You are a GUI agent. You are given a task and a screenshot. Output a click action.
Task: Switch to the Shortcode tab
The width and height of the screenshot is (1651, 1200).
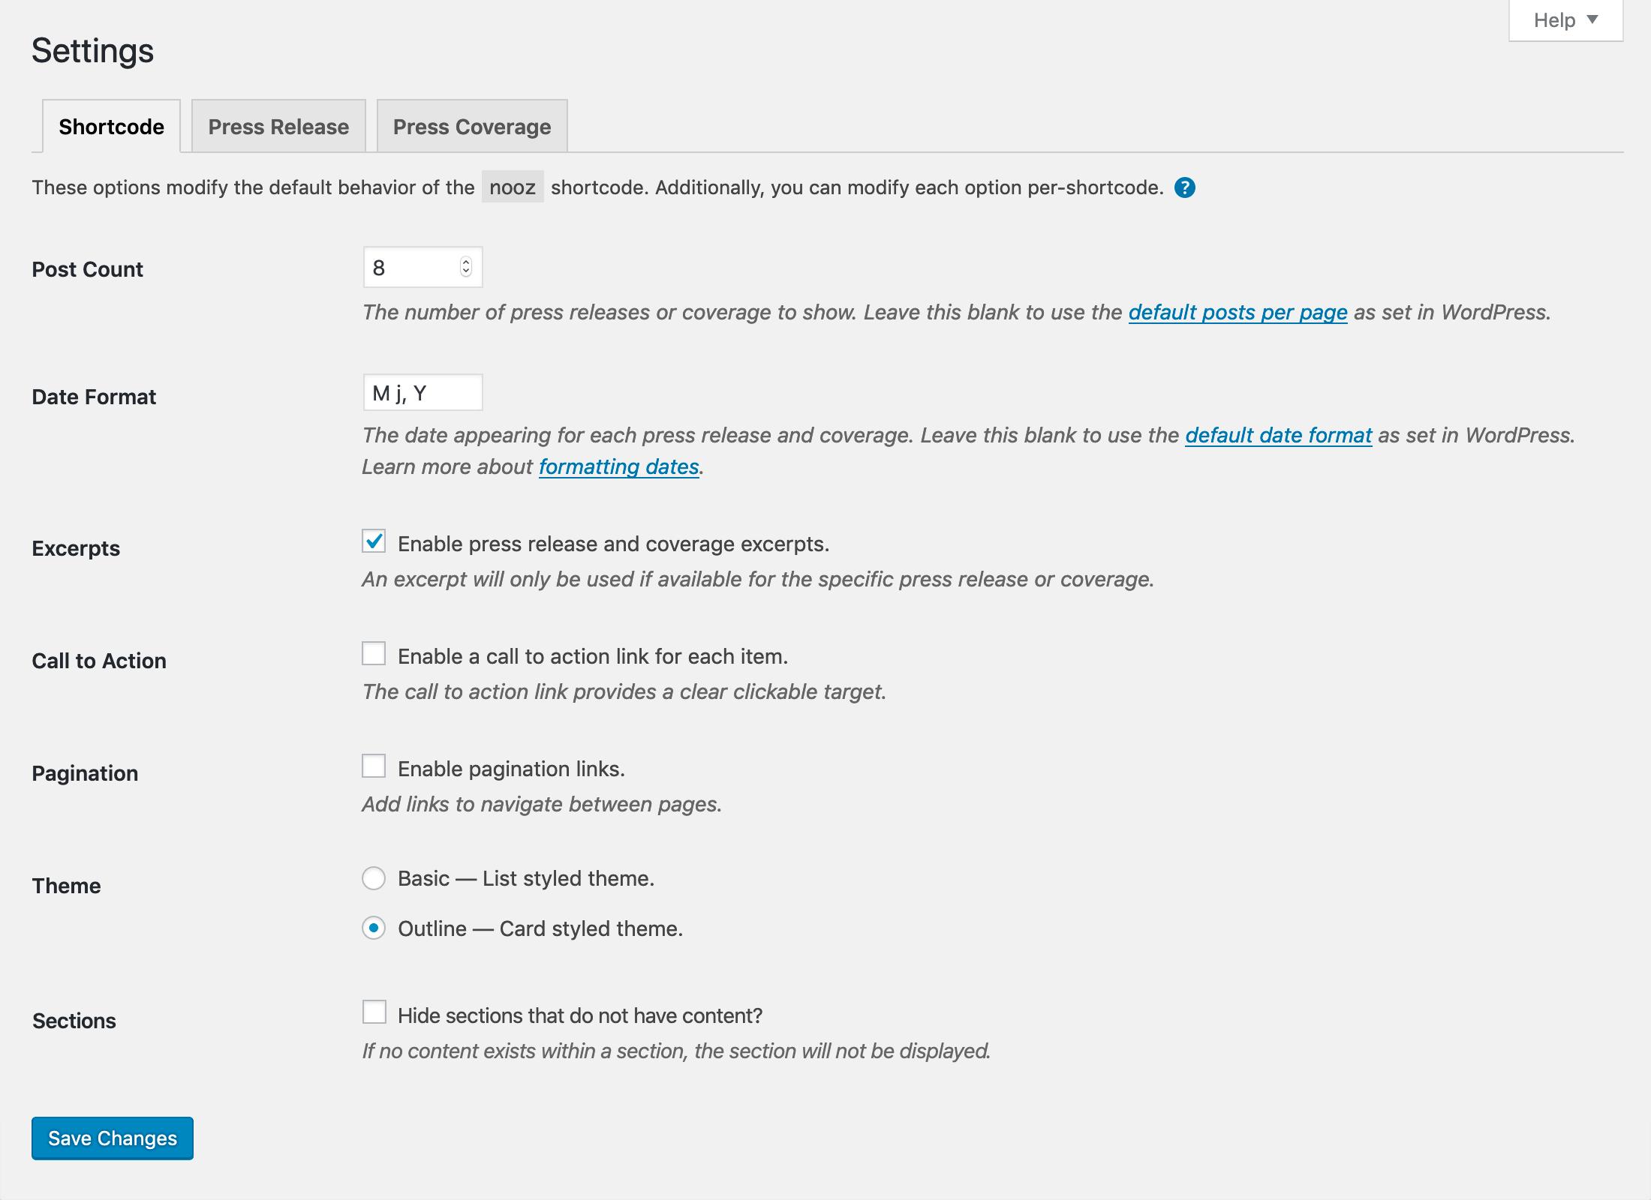tap(111, 127)
